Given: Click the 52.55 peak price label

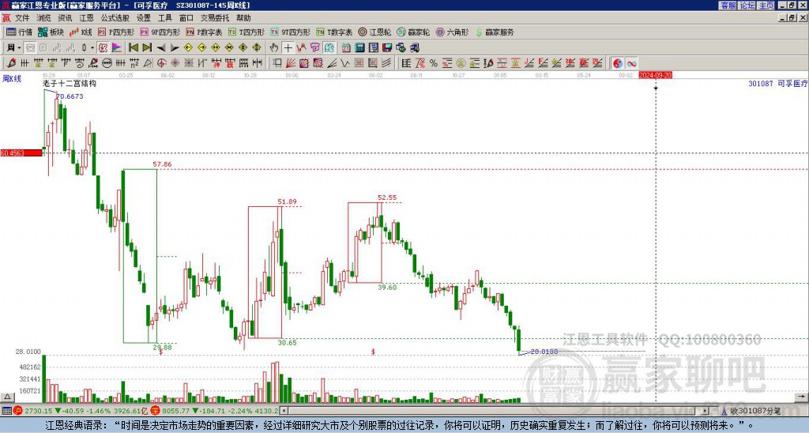Looking at the screenshot, I should 387,198.
